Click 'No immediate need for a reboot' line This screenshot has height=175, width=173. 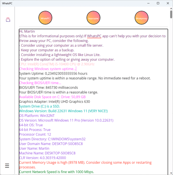tap(85, 78)
